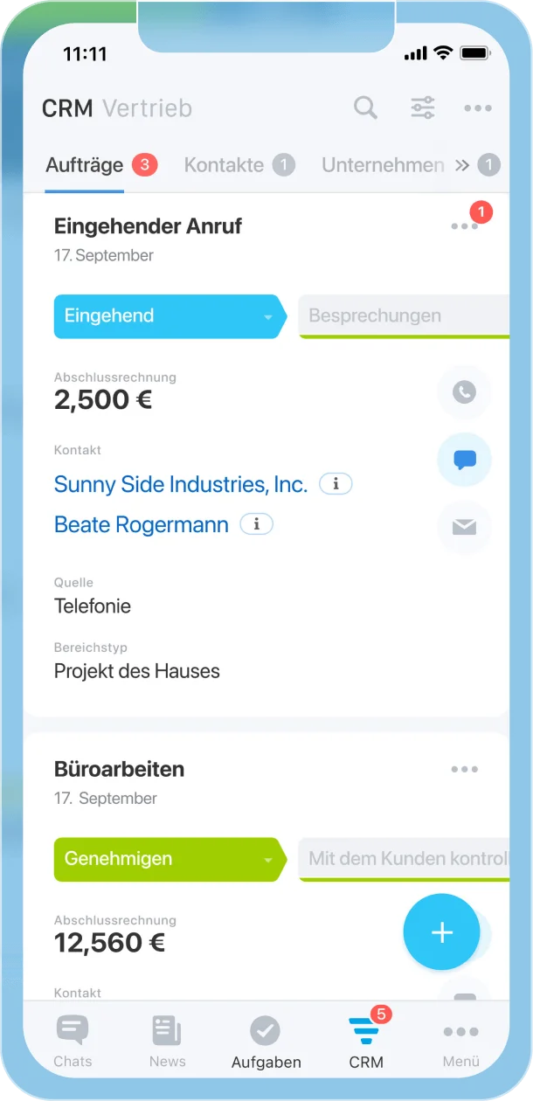The height and width of the screenshot is (1101, 533).
Task: Select the Besprechungen stage
Action: [x=405, y=316]
